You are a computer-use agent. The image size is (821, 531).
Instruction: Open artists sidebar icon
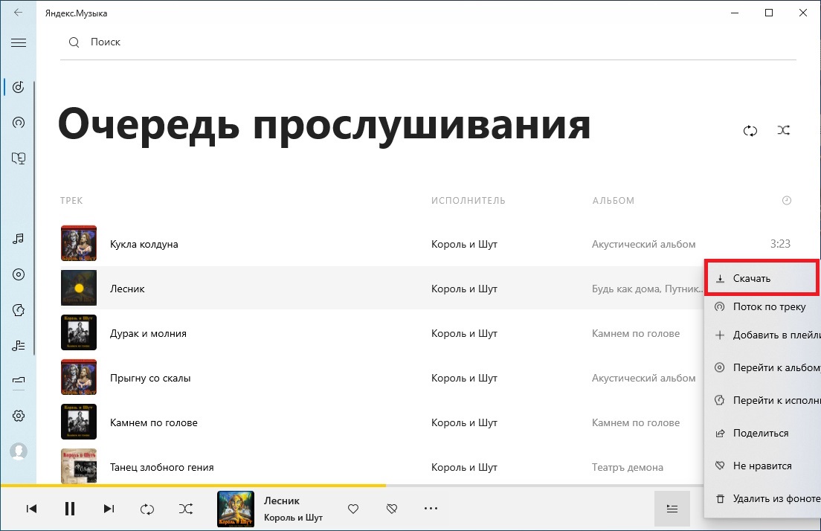click(19, 310)
